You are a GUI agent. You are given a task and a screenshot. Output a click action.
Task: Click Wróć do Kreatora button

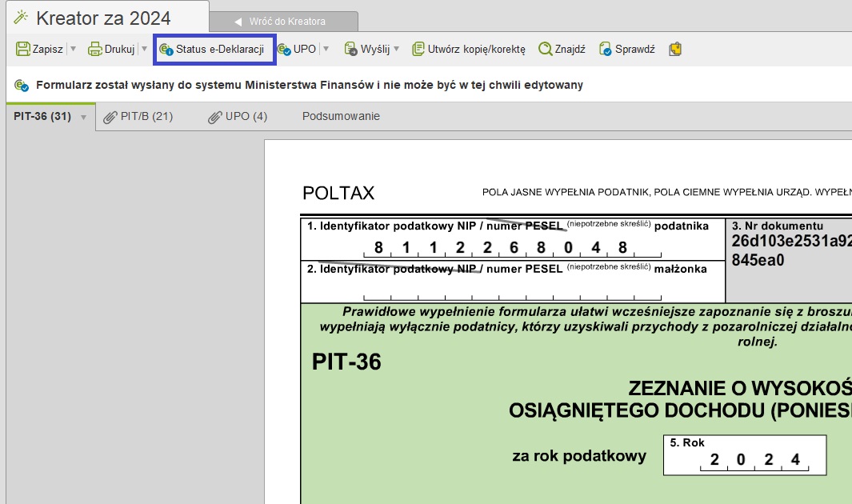coord(283,22)
